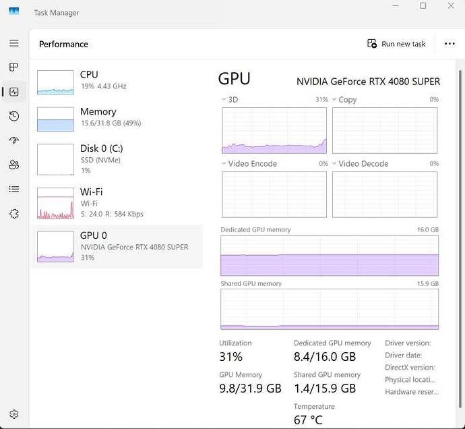Click the Driver version label
The width and height of the screenshot is (465, 429).
coord(408,343)
